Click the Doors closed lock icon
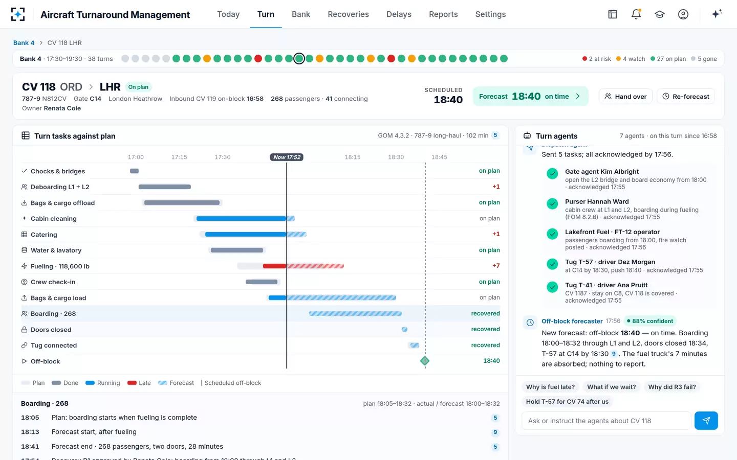 (x=24, y=330)
